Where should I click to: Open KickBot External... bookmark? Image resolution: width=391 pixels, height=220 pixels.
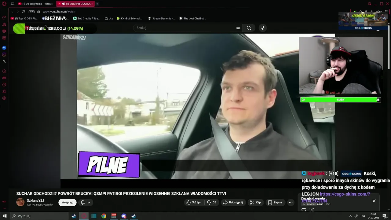(x=129, y=18)
